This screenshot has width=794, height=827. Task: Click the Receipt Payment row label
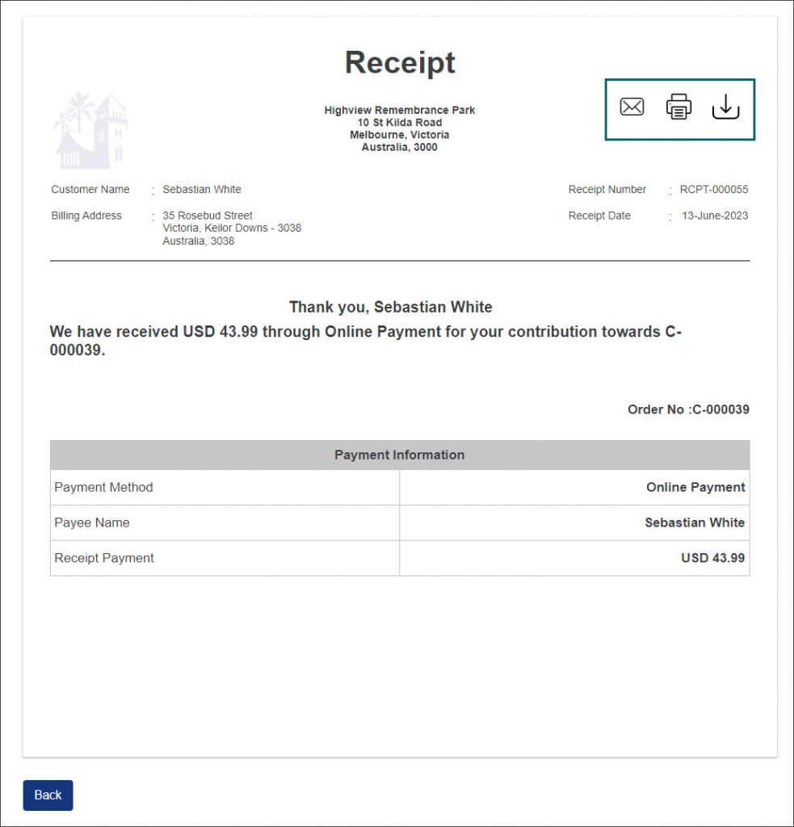coord(104,557)
